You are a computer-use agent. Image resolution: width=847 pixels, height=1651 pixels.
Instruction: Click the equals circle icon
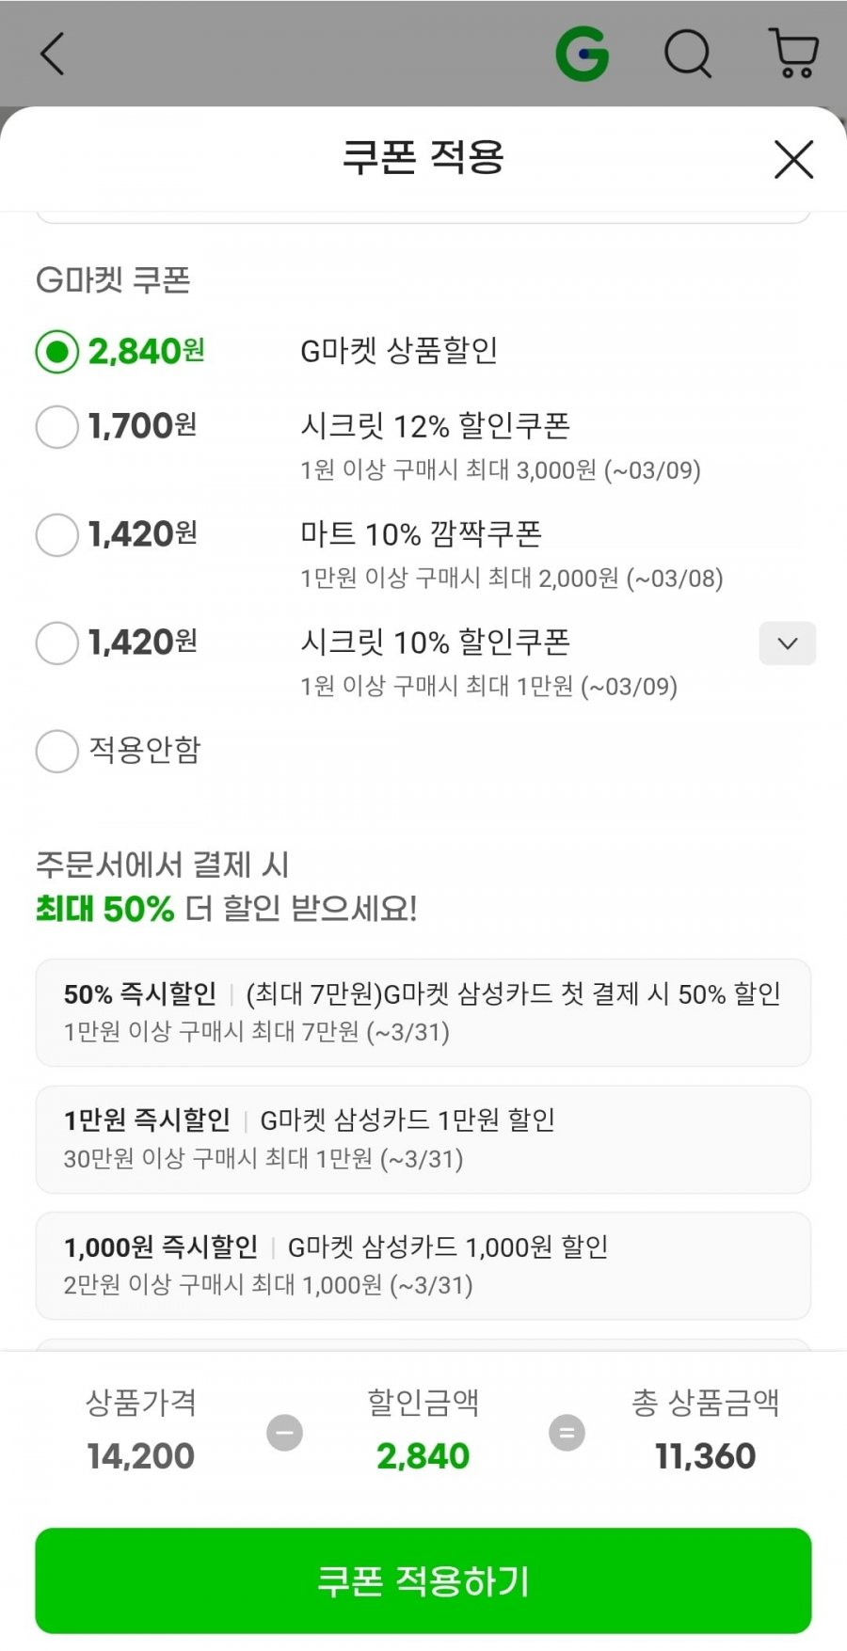coord(567,1433)
